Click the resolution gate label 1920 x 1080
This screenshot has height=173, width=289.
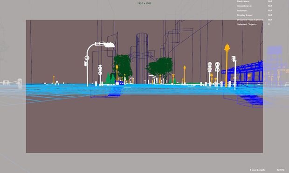tap(144, 3)
